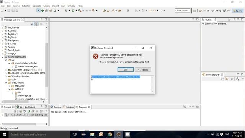Click the profile server icon in Servers toolbar
This screenshot has width=245, height=138.
pos(33,111)
